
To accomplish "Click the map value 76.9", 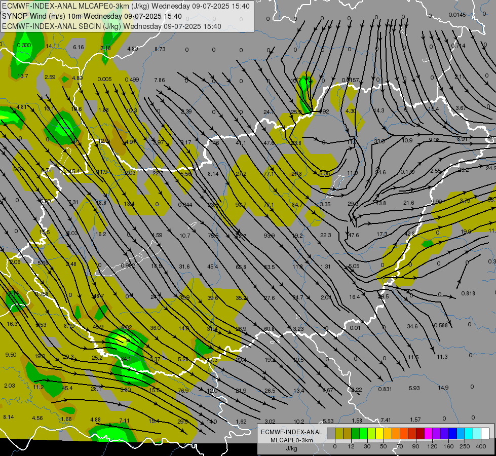I will point(183,391).
